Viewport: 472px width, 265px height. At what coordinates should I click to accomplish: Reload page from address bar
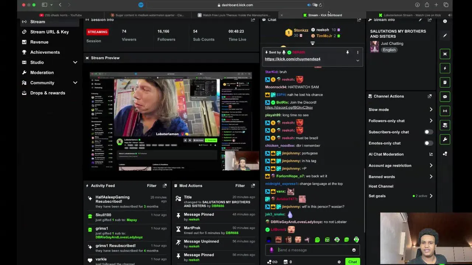click(x=320, y=5)
